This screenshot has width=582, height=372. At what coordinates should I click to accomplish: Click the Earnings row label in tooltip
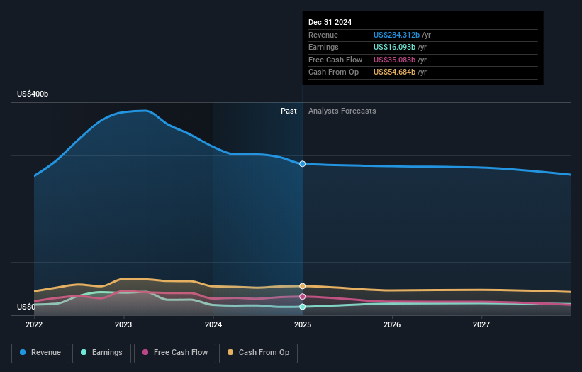click(x=323, y=47)
